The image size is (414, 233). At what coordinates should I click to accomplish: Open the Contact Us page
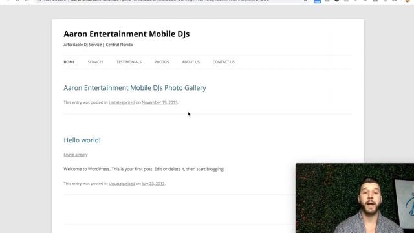coord(224,62)
